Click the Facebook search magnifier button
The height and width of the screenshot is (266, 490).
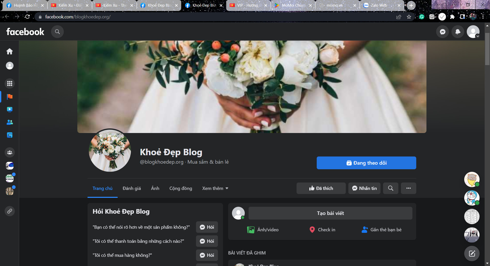tap(57, 32)
